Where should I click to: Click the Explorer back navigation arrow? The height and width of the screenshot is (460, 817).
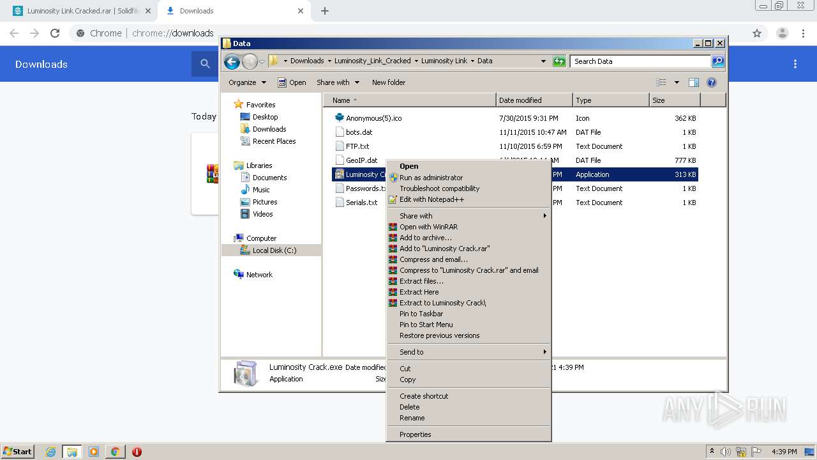[232, 61]
